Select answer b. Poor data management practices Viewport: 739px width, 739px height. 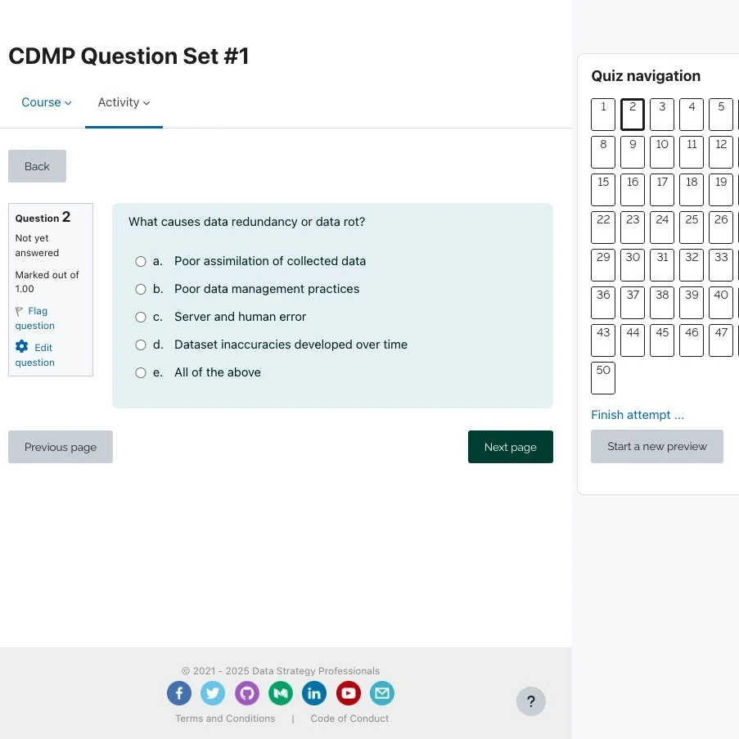click(141, 290)
